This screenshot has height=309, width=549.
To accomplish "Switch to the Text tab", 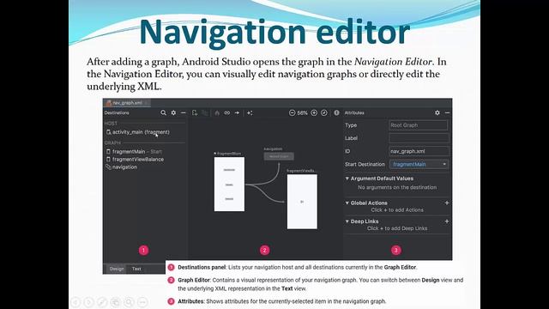I will pos(136,269).
